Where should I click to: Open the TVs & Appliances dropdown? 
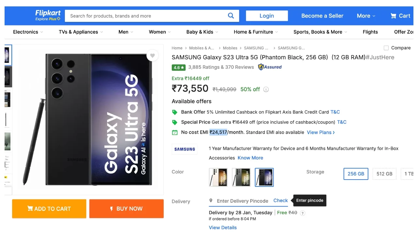click(x=81, y=32)
